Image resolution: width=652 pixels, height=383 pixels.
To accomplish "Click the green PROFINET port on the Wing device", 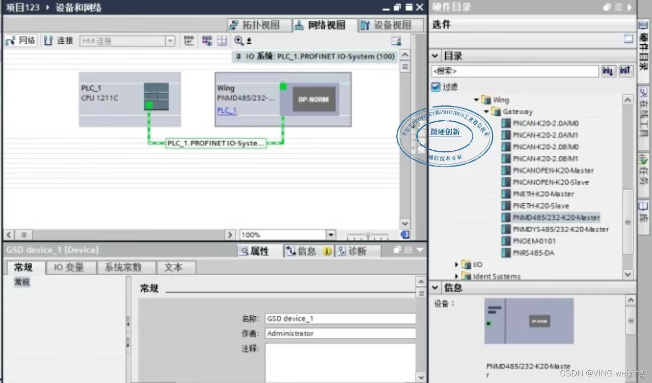I will 283,87.
